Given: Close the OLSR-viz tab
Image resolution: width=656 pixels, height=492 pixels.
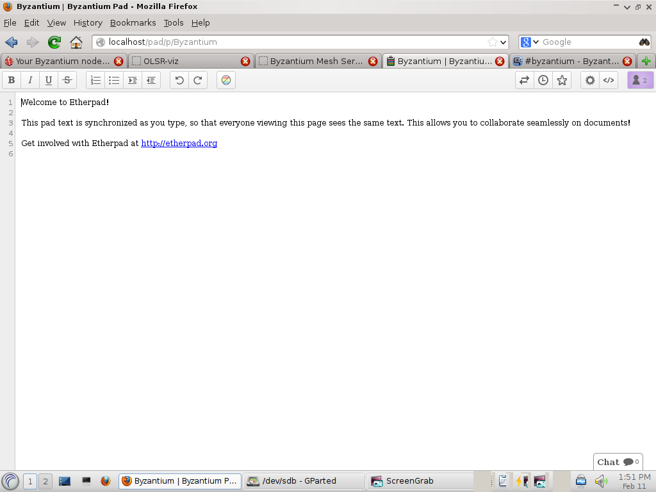Looking at the screenshot, I should pyautogui.click(x=245, y=61).
